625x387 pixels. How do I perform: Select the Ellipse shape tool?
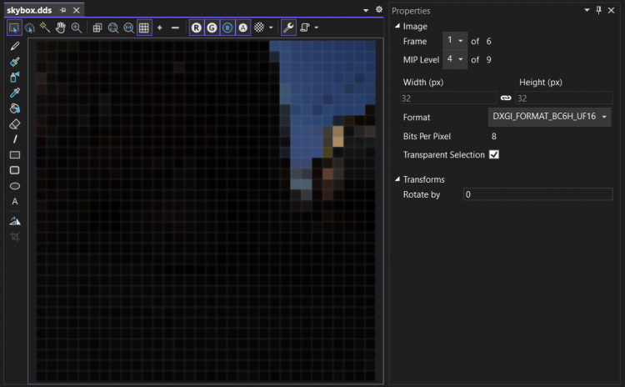click(x=15, y=185)
